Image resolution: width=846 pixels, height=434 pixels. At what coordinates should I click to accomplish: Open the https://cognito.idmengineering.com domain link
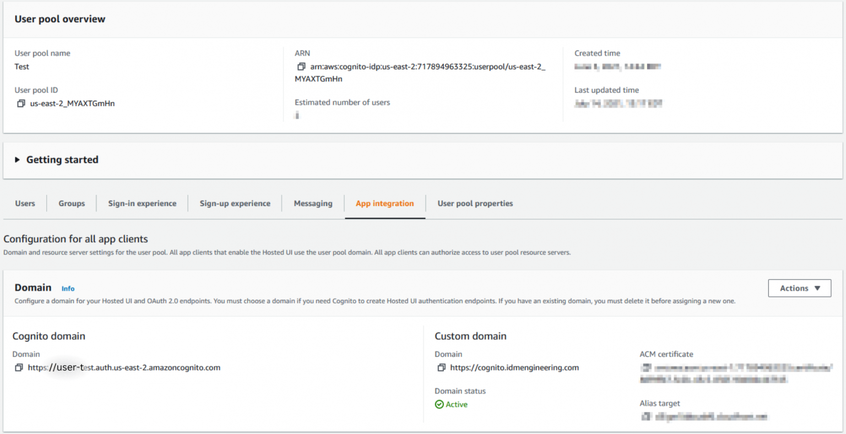click(x=514, y=367)
